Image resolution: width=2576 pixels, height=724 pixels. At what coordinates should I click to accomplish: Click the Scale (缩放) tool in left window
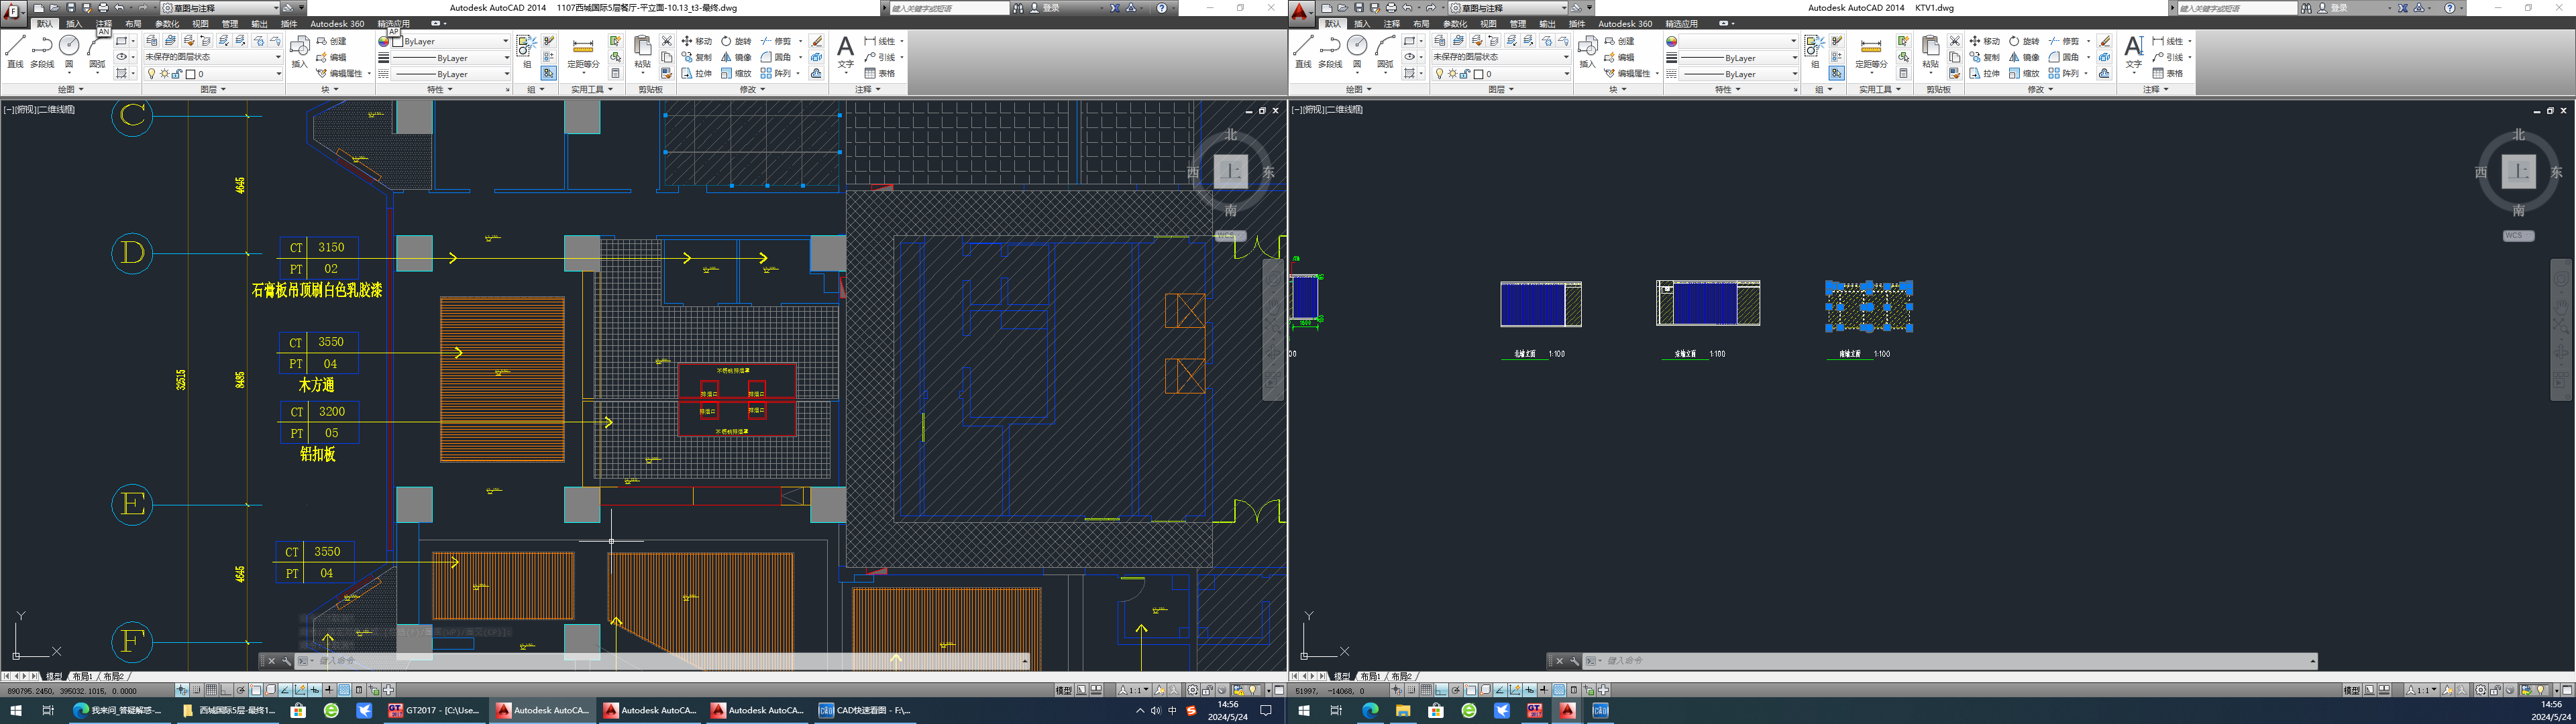click(736, 73)
